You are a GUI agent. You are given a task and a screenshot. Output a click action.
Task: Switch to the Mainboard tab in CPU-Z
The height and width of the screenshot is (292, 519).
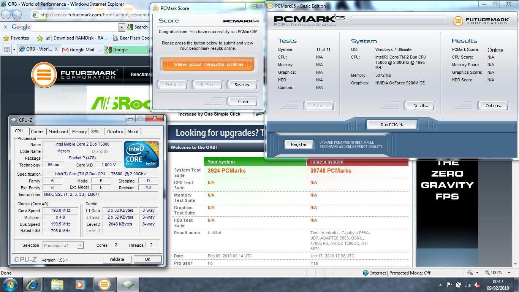tap(58, 132)
